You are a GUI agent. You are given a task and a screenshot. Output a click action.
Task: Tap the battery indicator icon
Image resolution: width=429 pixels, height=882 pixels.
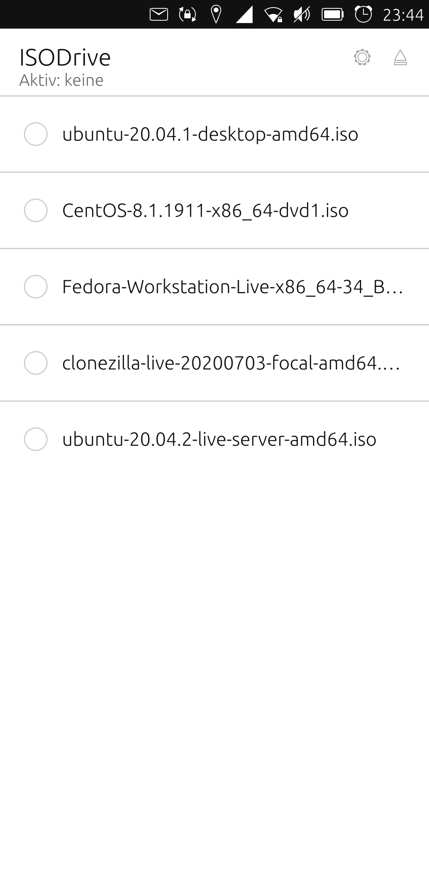point(332,15)
